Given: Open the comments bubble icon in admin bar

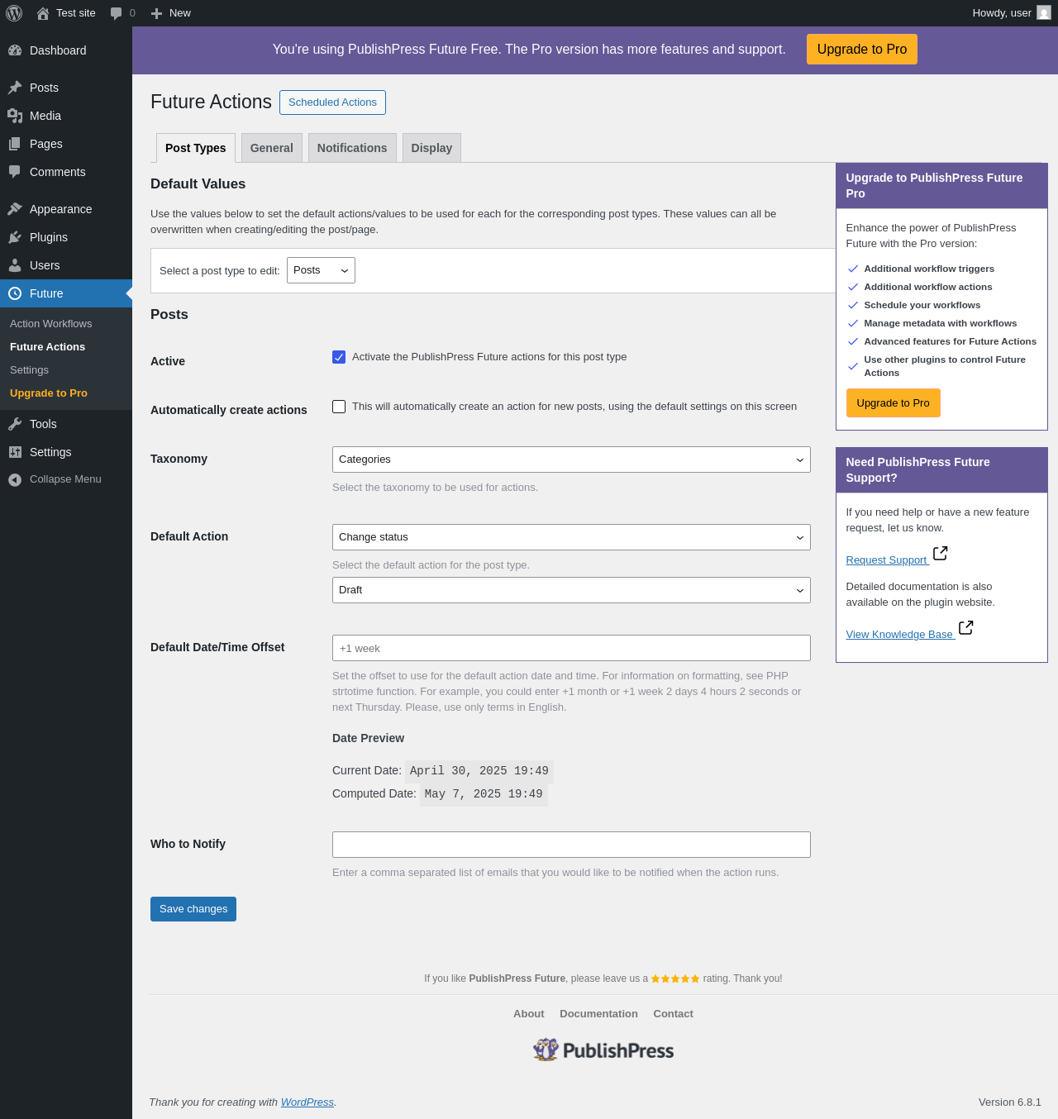Looking at the screenshot, I should click(x=117, y=13).
